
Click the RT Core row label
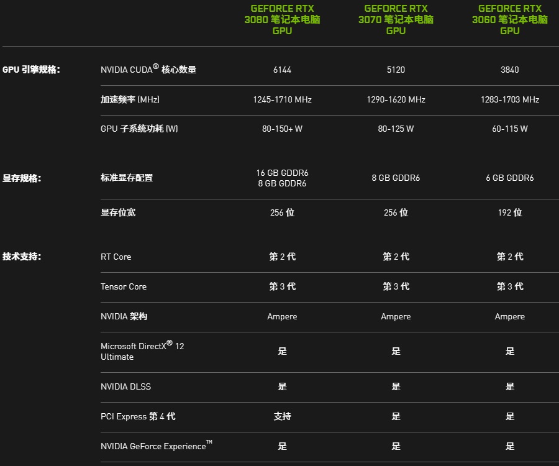[x=116, y=257]
